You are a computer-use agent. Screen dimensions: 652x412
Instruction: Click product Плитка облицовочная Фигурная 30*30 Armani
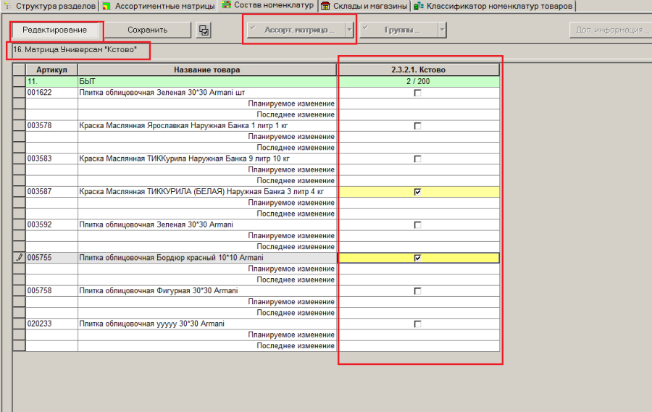(x=207, y=290)
